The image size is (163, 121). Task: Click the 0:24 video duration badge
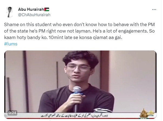(x=12, y=113)
